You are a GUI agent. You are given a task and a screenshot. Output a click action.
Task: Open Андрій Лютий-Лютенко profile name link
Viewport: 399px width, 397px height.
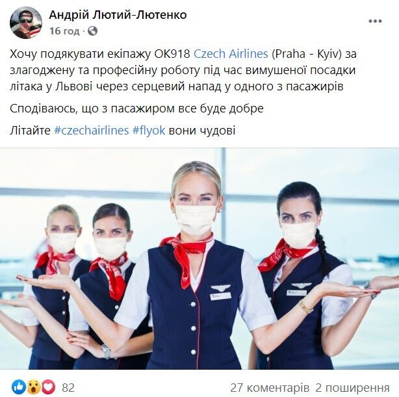click(118, 15)
